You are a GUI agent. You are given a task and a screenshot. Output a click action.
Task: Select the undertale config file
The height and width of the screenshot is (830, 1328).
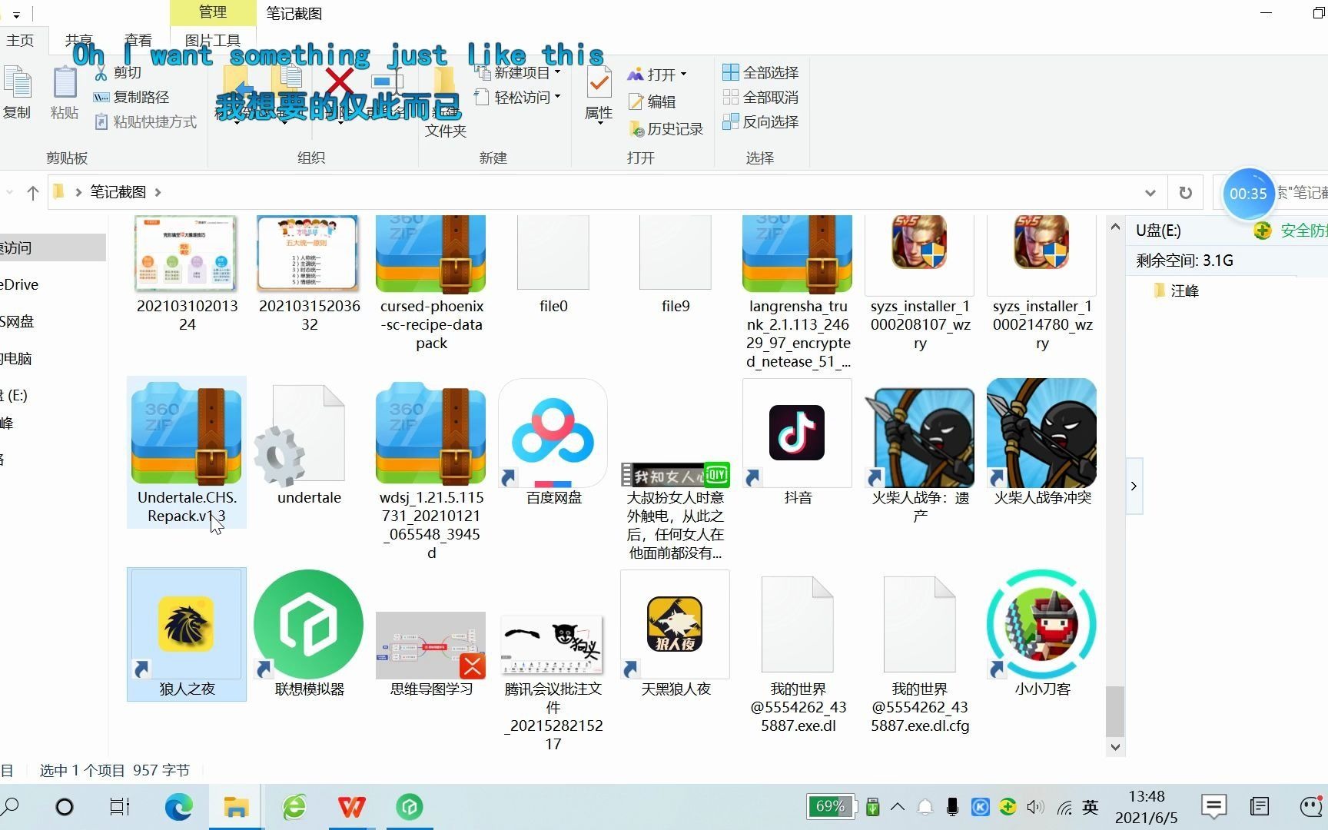pyautogui.click(x=308, y=446)
